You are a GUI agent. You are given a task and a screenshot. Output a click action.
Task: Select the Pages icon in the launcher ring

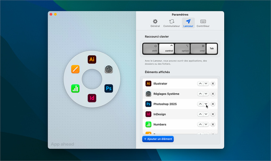[75, 69]
